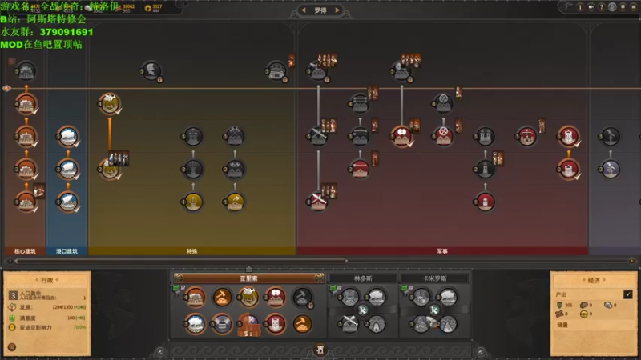The width and height of the screenshot is (641, 360).
Task: Click the round coin icon in 行政 panel
Action: pos(12,347)
